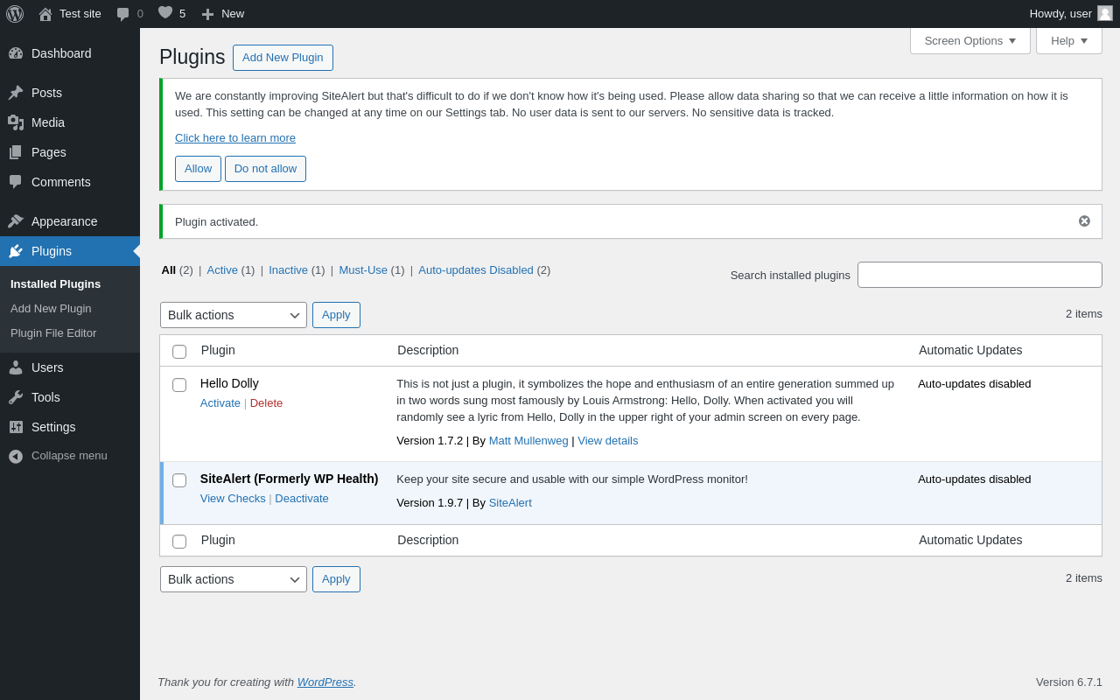Viewport: 1120px width, 700px height.
Task: Open the top Bulk actions dropdown
Action: click(234, 315)
